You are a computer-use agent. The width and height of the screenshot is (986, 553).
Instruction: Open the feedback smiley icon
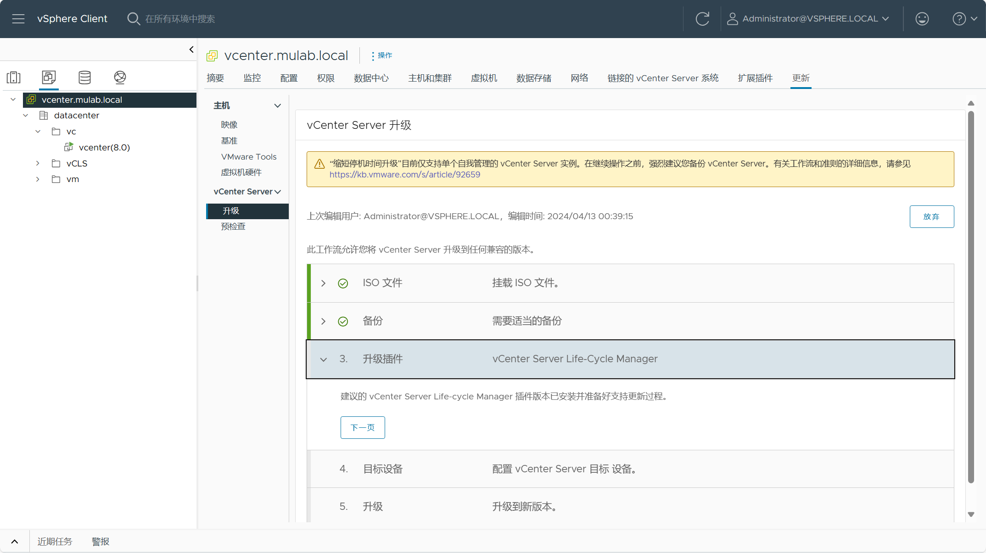[x=922, y=19]
